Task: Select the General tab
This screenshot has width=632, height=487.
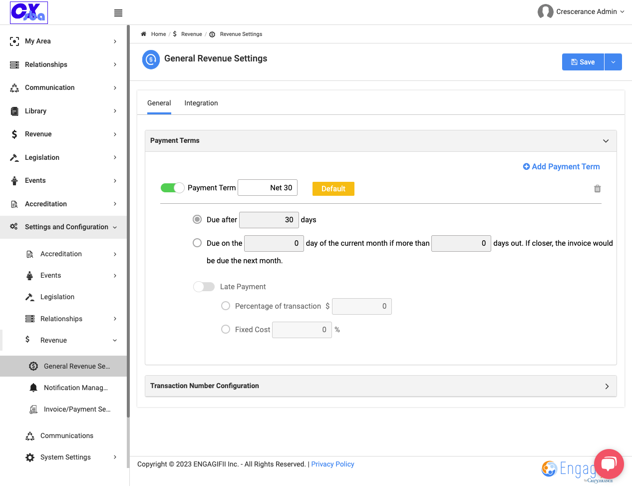Action: click(159, 103)
